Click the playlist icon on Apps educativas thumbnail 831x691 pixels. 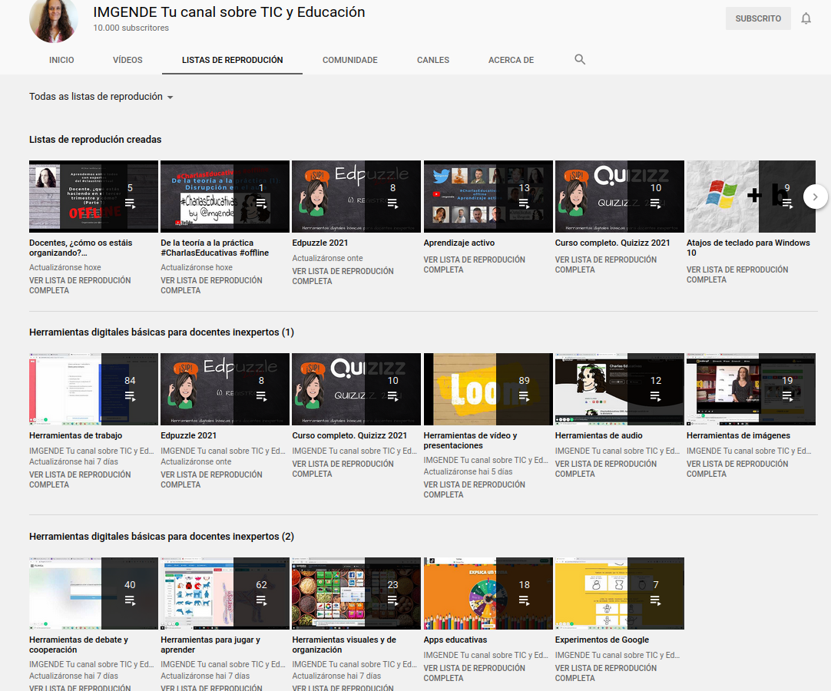[x=524, y=600]
